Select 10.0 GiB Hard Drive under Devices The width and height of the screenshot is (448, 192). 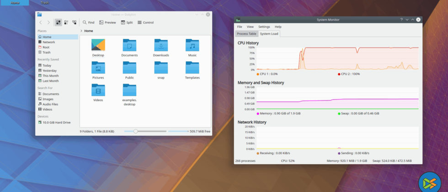tap(56, 123)
